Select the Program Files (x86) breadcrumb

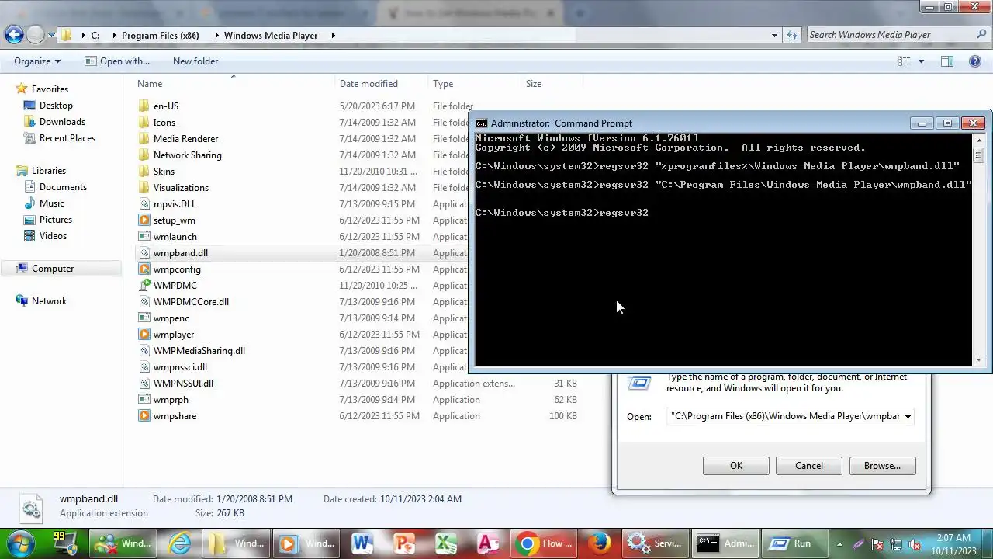[161, 35]
